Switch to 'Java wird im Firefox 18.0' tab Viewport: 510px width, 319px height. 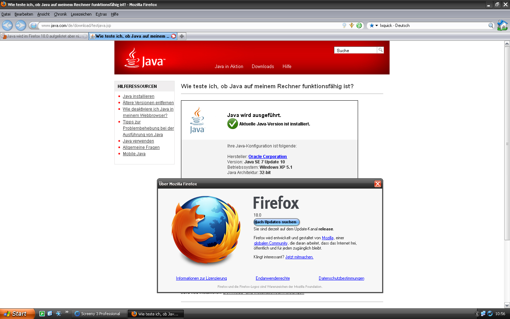[44, 36]
